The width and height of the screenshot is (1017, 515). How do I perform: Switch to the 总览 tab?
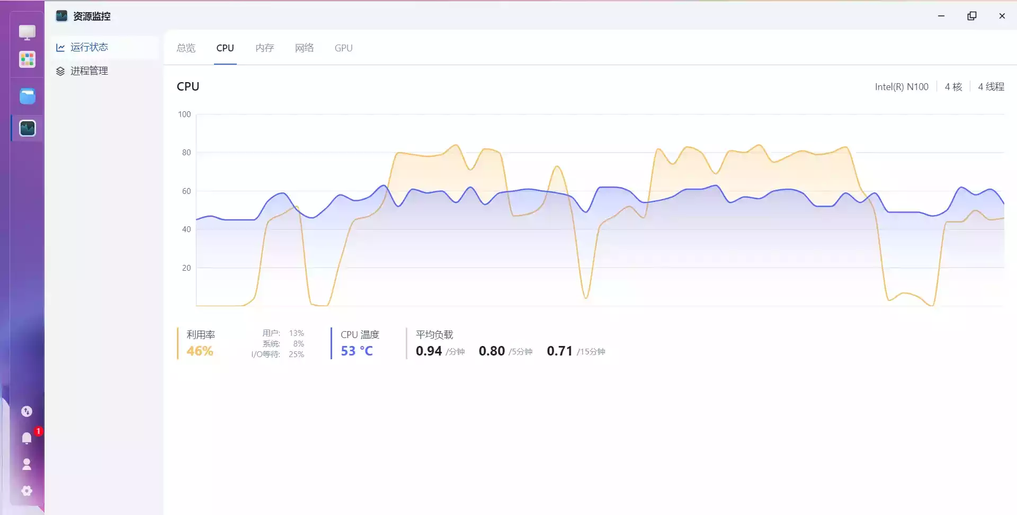point(186,48)
